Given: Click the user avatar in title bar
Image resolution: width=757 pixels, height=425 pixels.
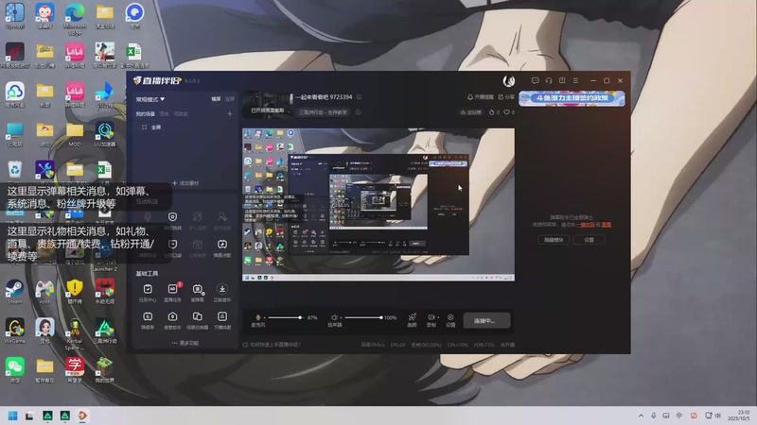Looking at the screenshot, I should pos(508,81).
